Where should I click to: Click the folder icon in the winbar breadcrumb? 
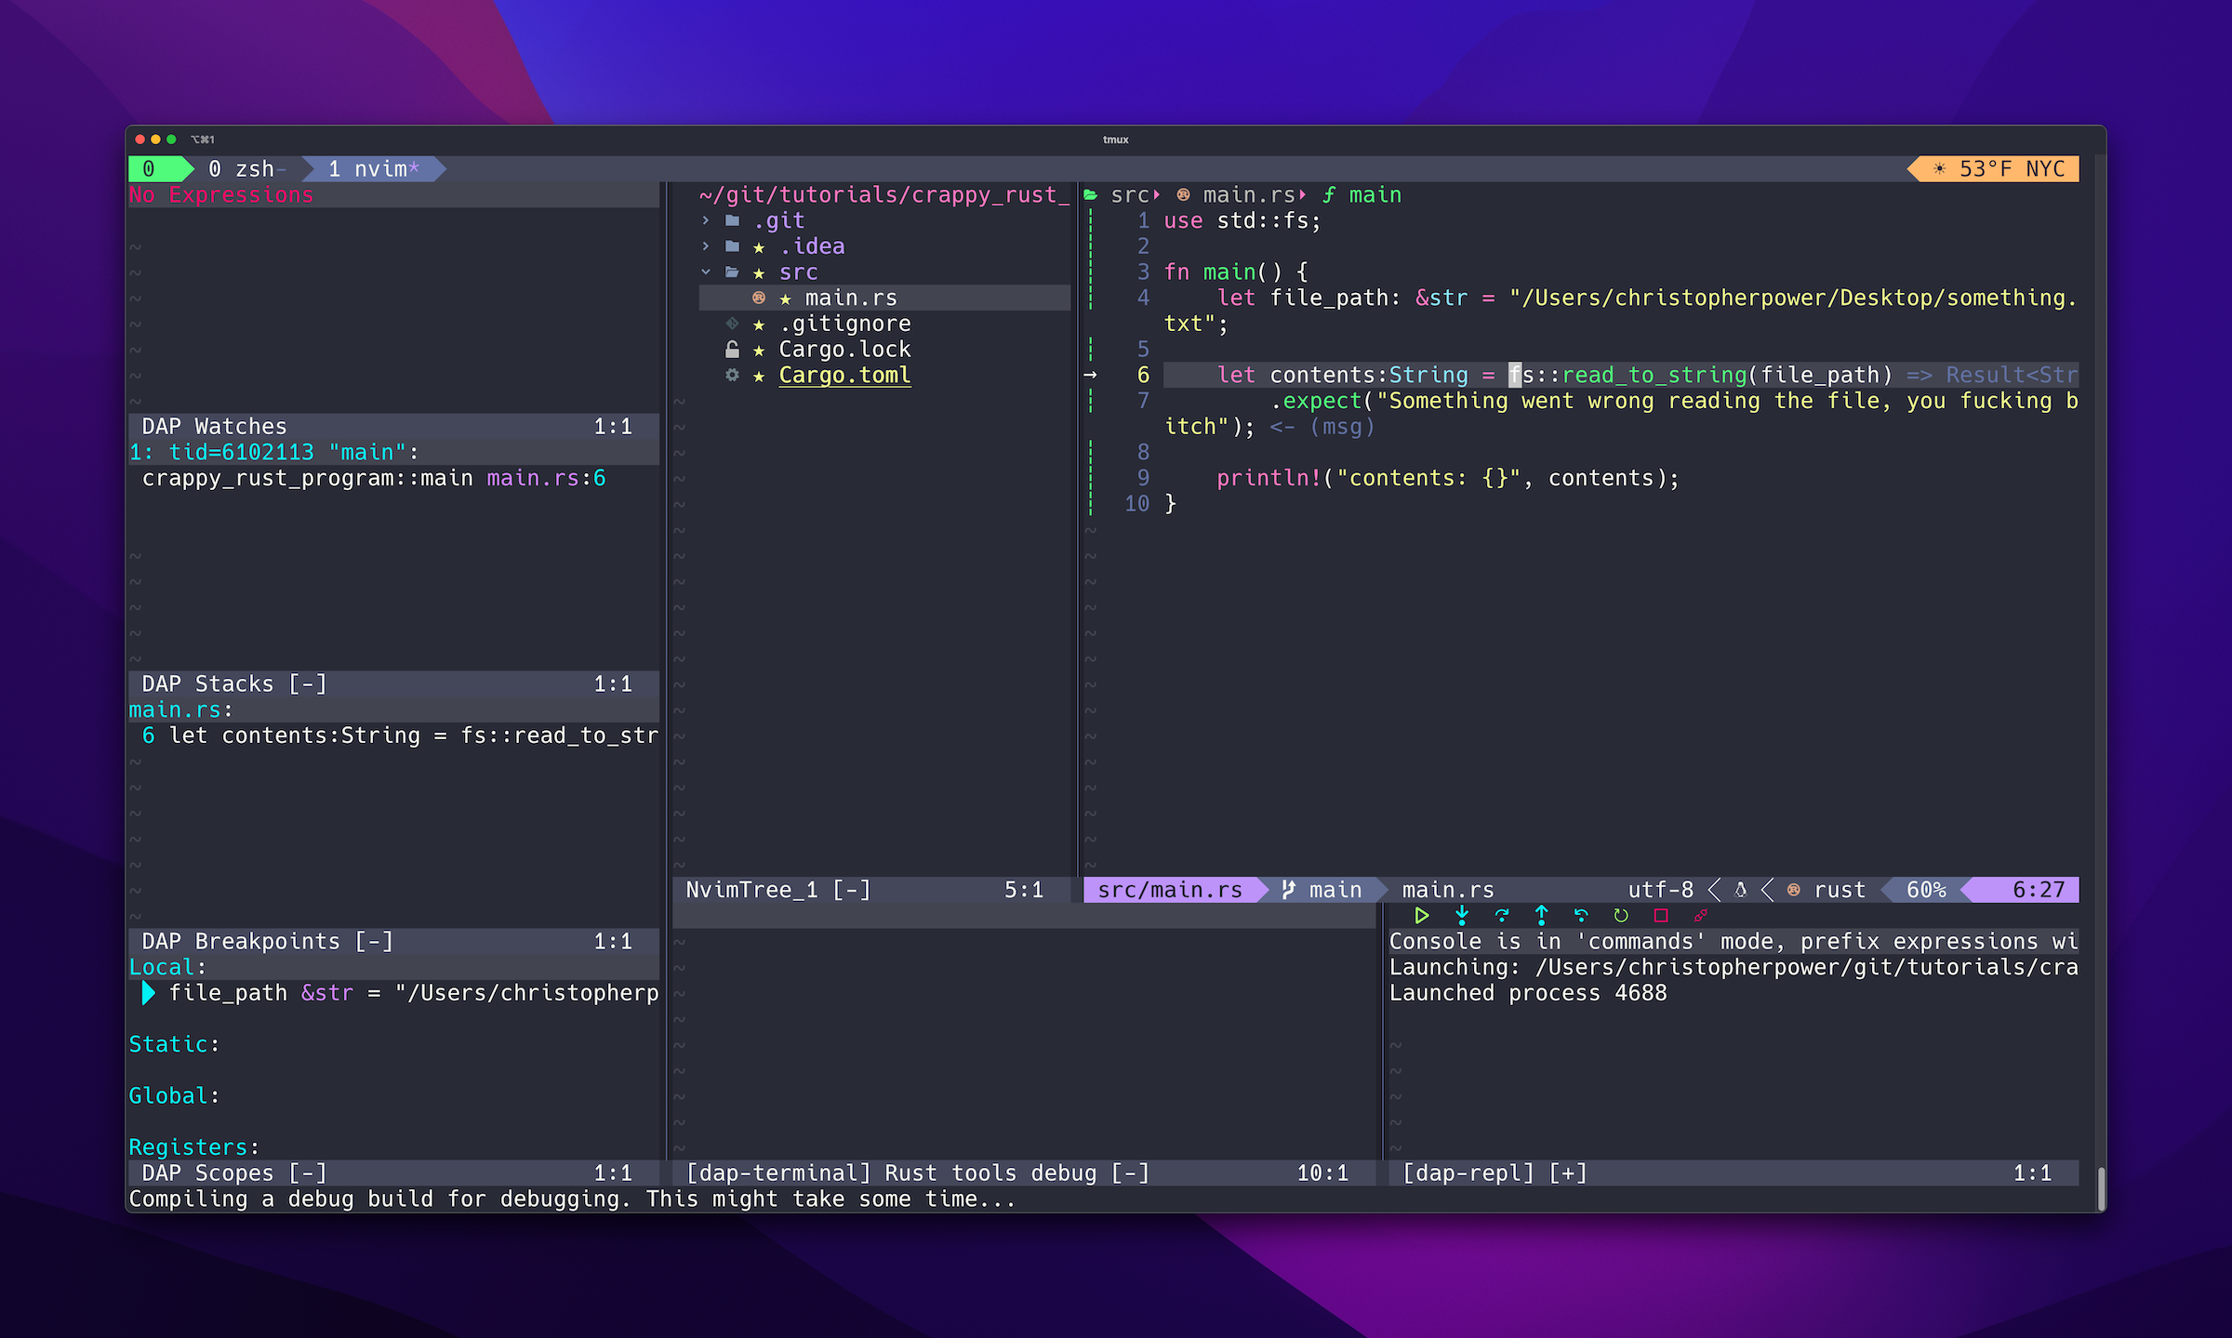1091,195
